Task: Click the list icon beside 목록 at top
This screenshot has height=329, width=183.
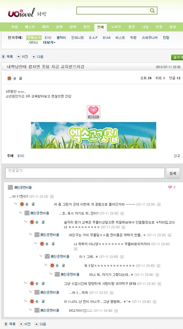Action: [x=3, y=57]
